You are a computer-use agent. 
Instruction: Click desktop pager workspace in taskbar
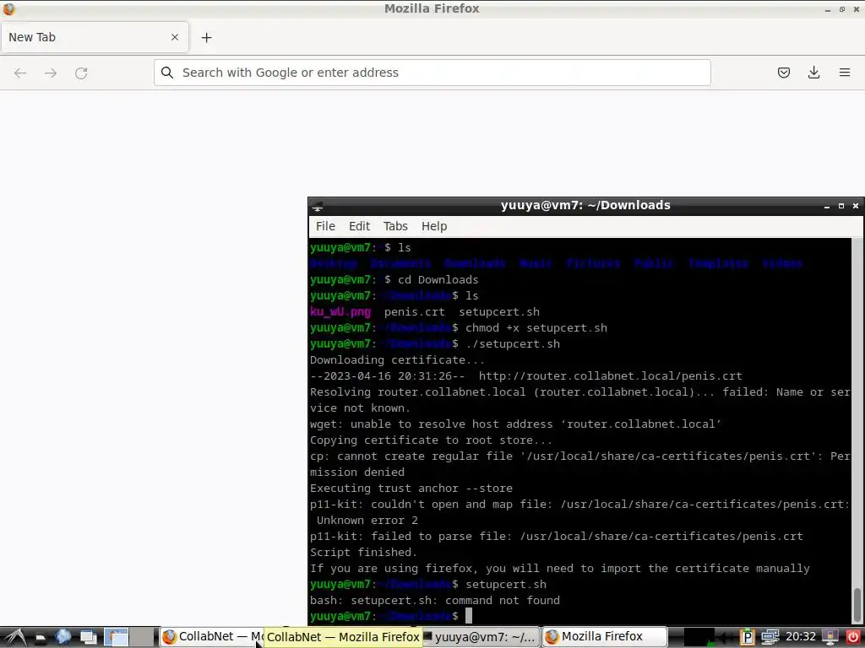pos(117,638)
